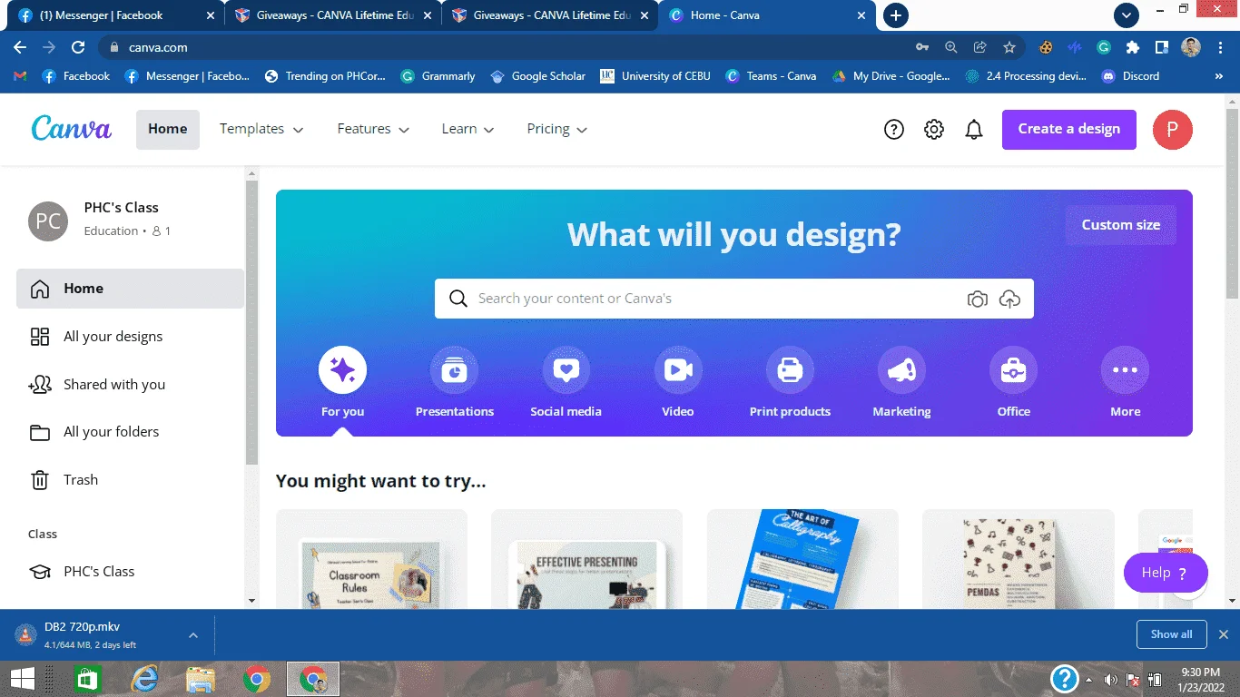This screenshot has height=697, width=1240.
Task: Select the For you category icon
Action: (342, 370)
